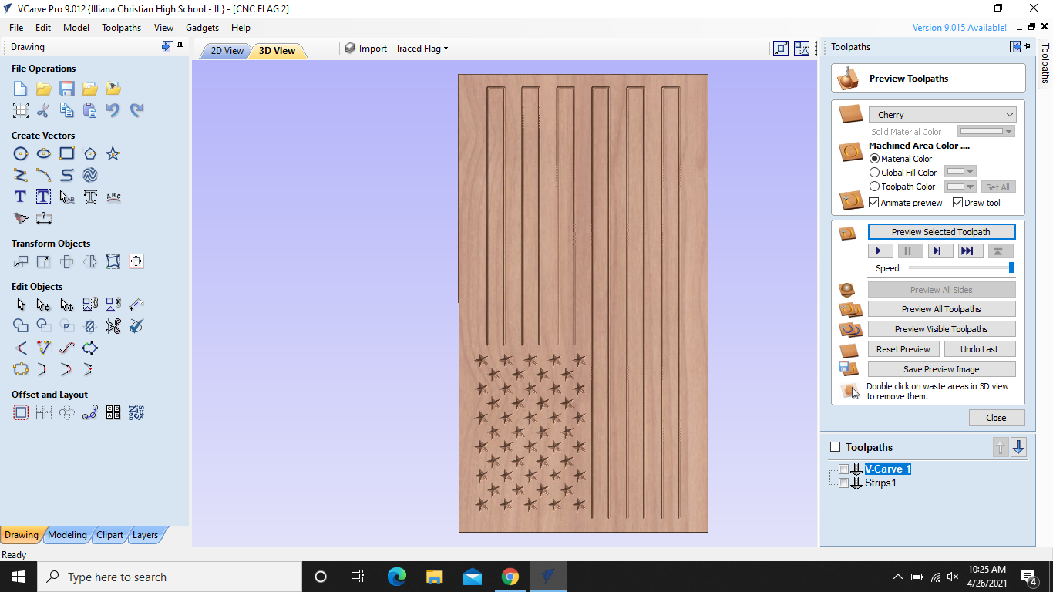Uncheck the Animate preview checkbox

[874, 202]
